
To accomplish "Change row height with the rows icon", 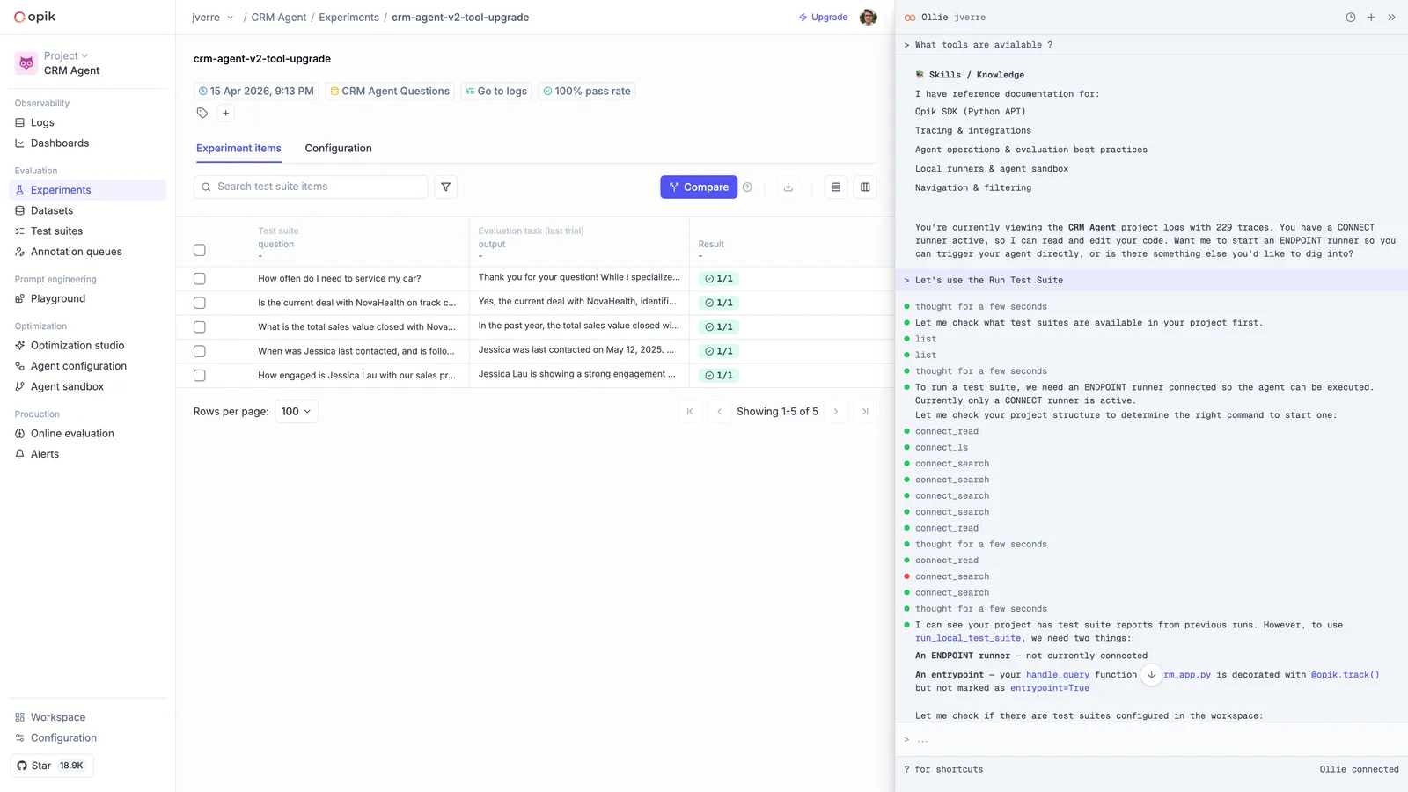I will pos(836,187).
